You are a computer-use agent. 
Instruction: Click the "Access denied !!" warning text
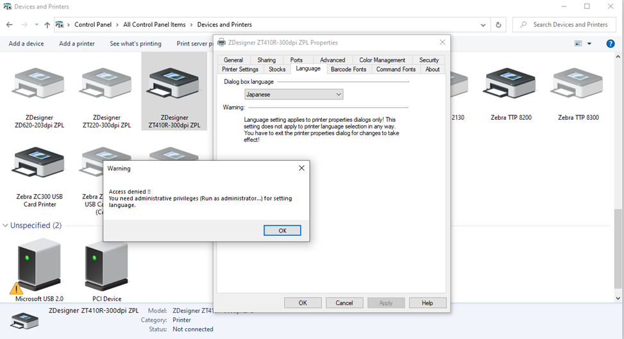[x=130, y=192]
